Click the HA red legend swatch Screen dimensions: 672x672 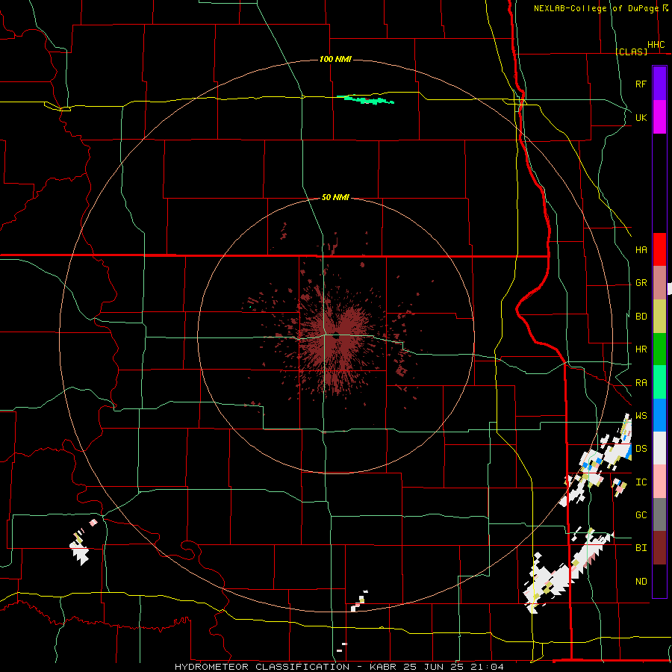[659, 249]
